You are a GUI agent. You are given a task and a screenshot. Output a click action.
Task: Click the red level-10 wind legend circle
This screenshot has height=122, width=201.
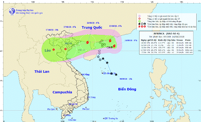click(139, 19)
